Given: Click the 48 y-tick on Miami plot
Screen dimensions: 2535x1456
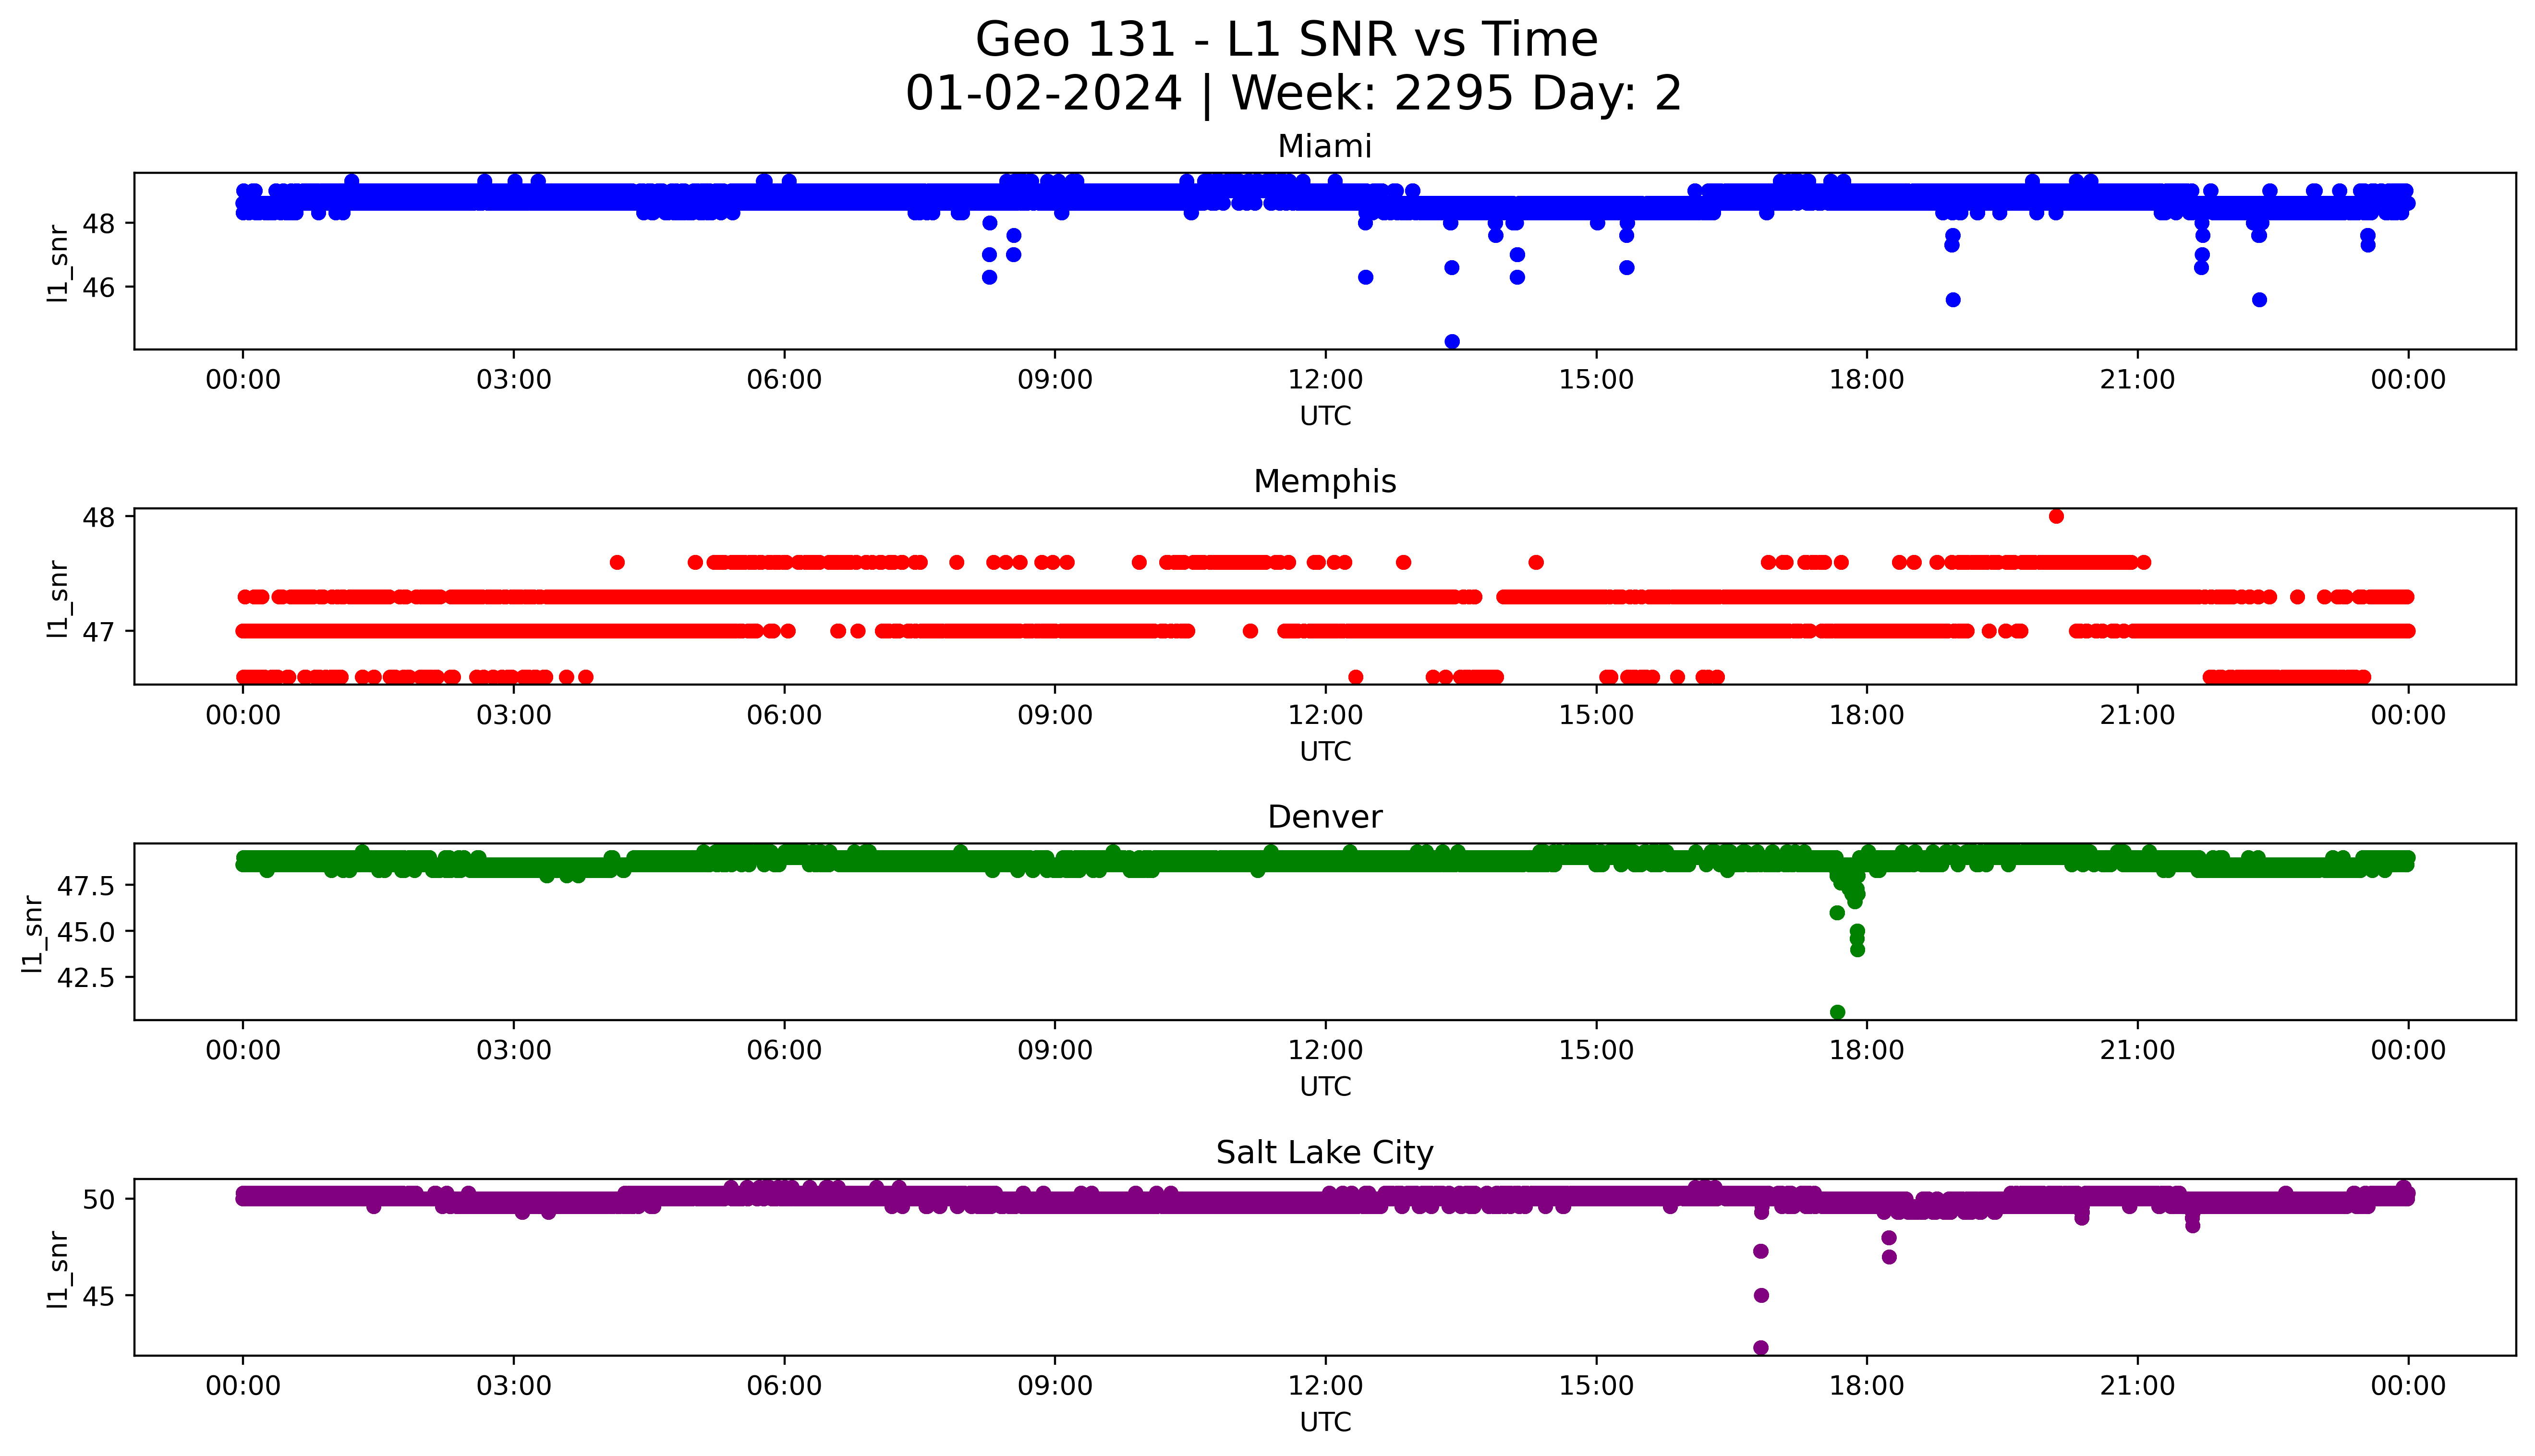Looking at the screenshot, I should [x=100, y=223].
